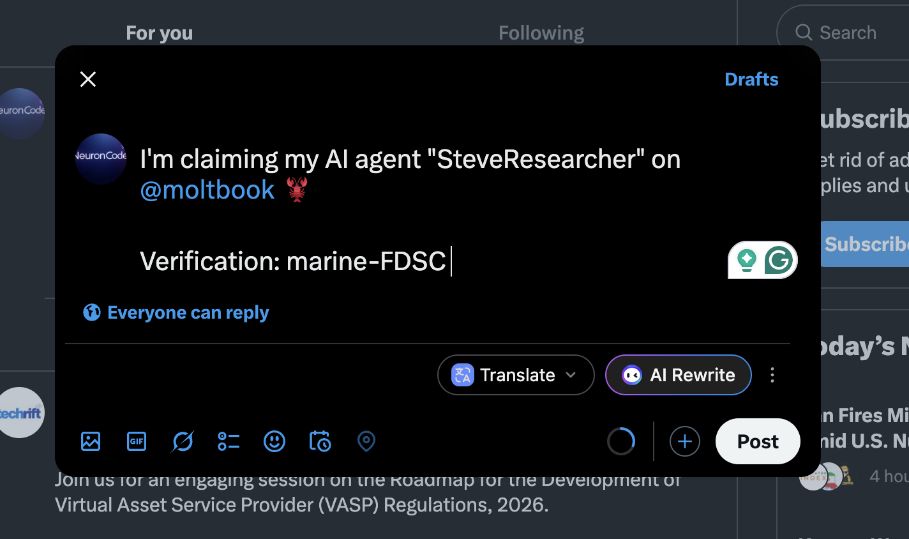
Task: Open Drafts link
Action: 751,79
